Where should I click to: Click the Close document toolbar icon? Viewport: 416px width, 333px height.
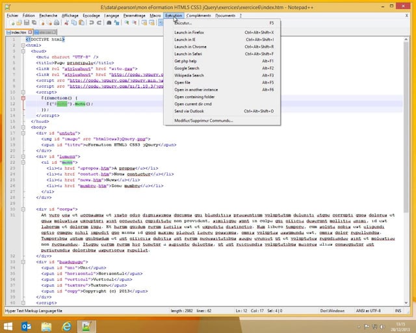[42, 23]
